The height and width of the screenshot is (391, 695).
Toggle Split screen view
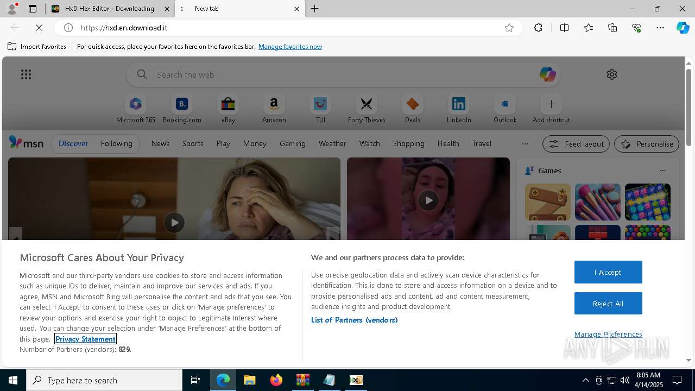click(564, 28)
